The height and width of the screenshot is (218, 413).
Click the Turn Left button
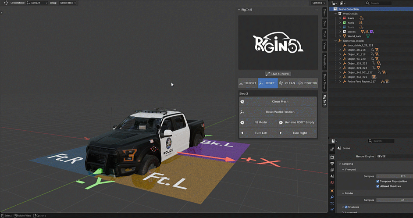point(258,133)
